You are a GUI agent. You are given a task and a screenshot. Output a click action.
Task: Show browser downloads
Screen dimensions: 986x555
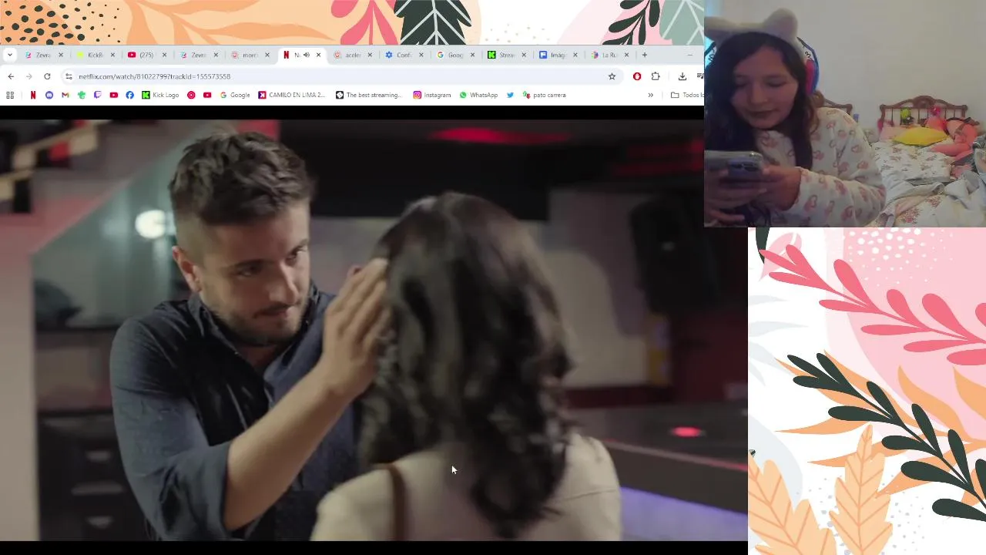[x=682, y=76]
